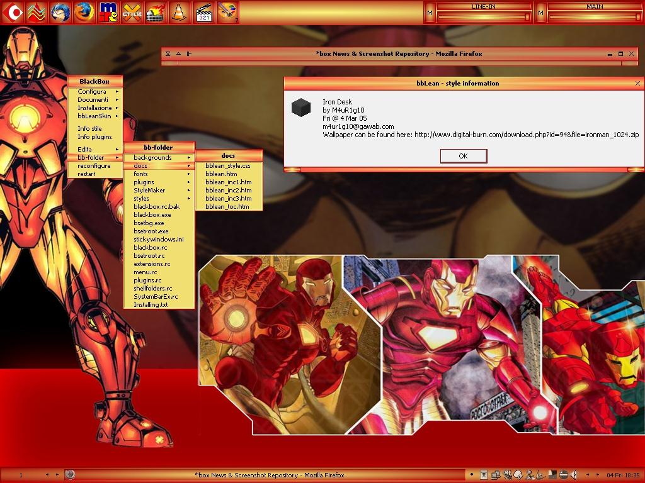Expand the plugins folder submenu
Image resolution: width=645 pixels, height=483 pixels.
point(159,182)
